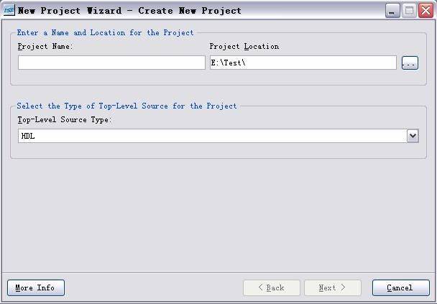Focus the Project Name text field
The width and height of the screenshot is (437, 304).
pos(111,63)
